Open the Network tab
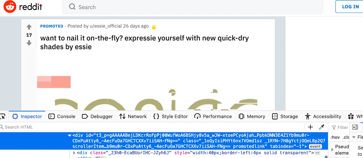 click(133, 116)
